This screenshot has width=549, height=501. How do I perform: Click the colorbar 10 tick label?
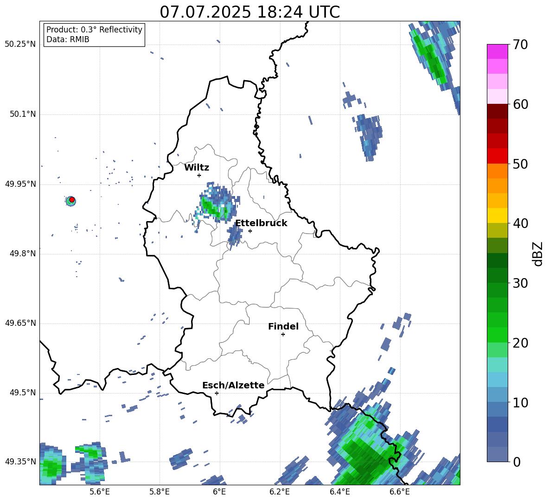(520, 402)
